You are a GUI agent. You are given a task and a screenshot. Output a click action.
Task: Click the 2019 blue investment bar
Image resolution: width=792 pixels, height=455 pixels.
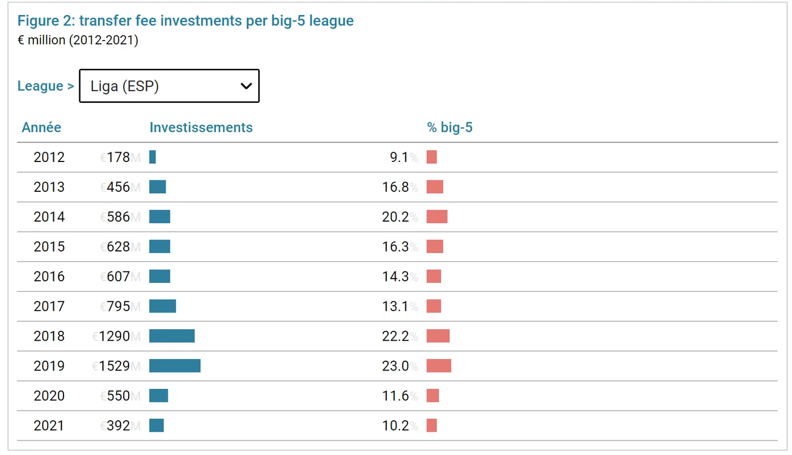175,366
